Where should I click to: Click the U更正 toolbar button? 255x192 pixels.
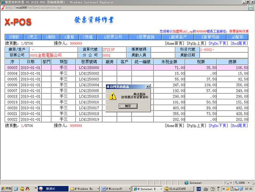click(x=33, y=37)
